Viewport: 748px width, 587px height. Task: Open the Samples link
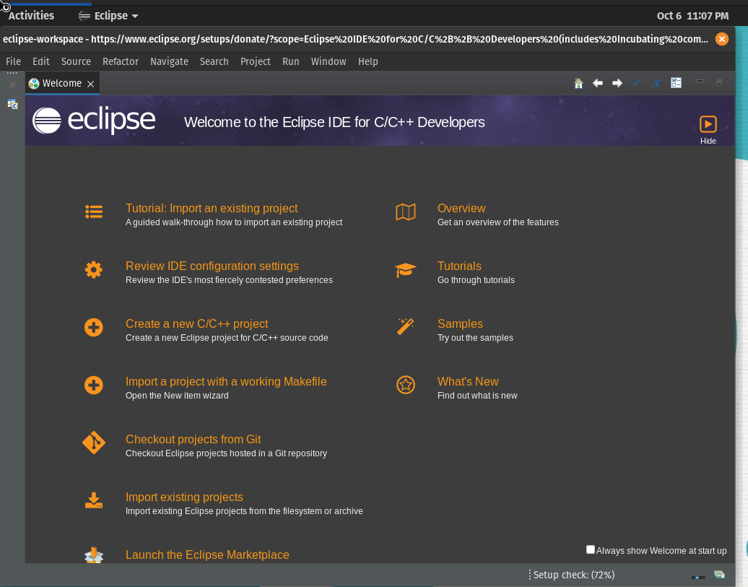460,324
